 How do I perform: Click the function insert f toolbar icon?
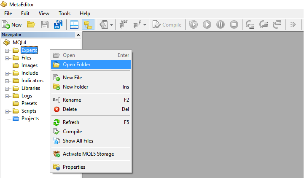[137, 24]
